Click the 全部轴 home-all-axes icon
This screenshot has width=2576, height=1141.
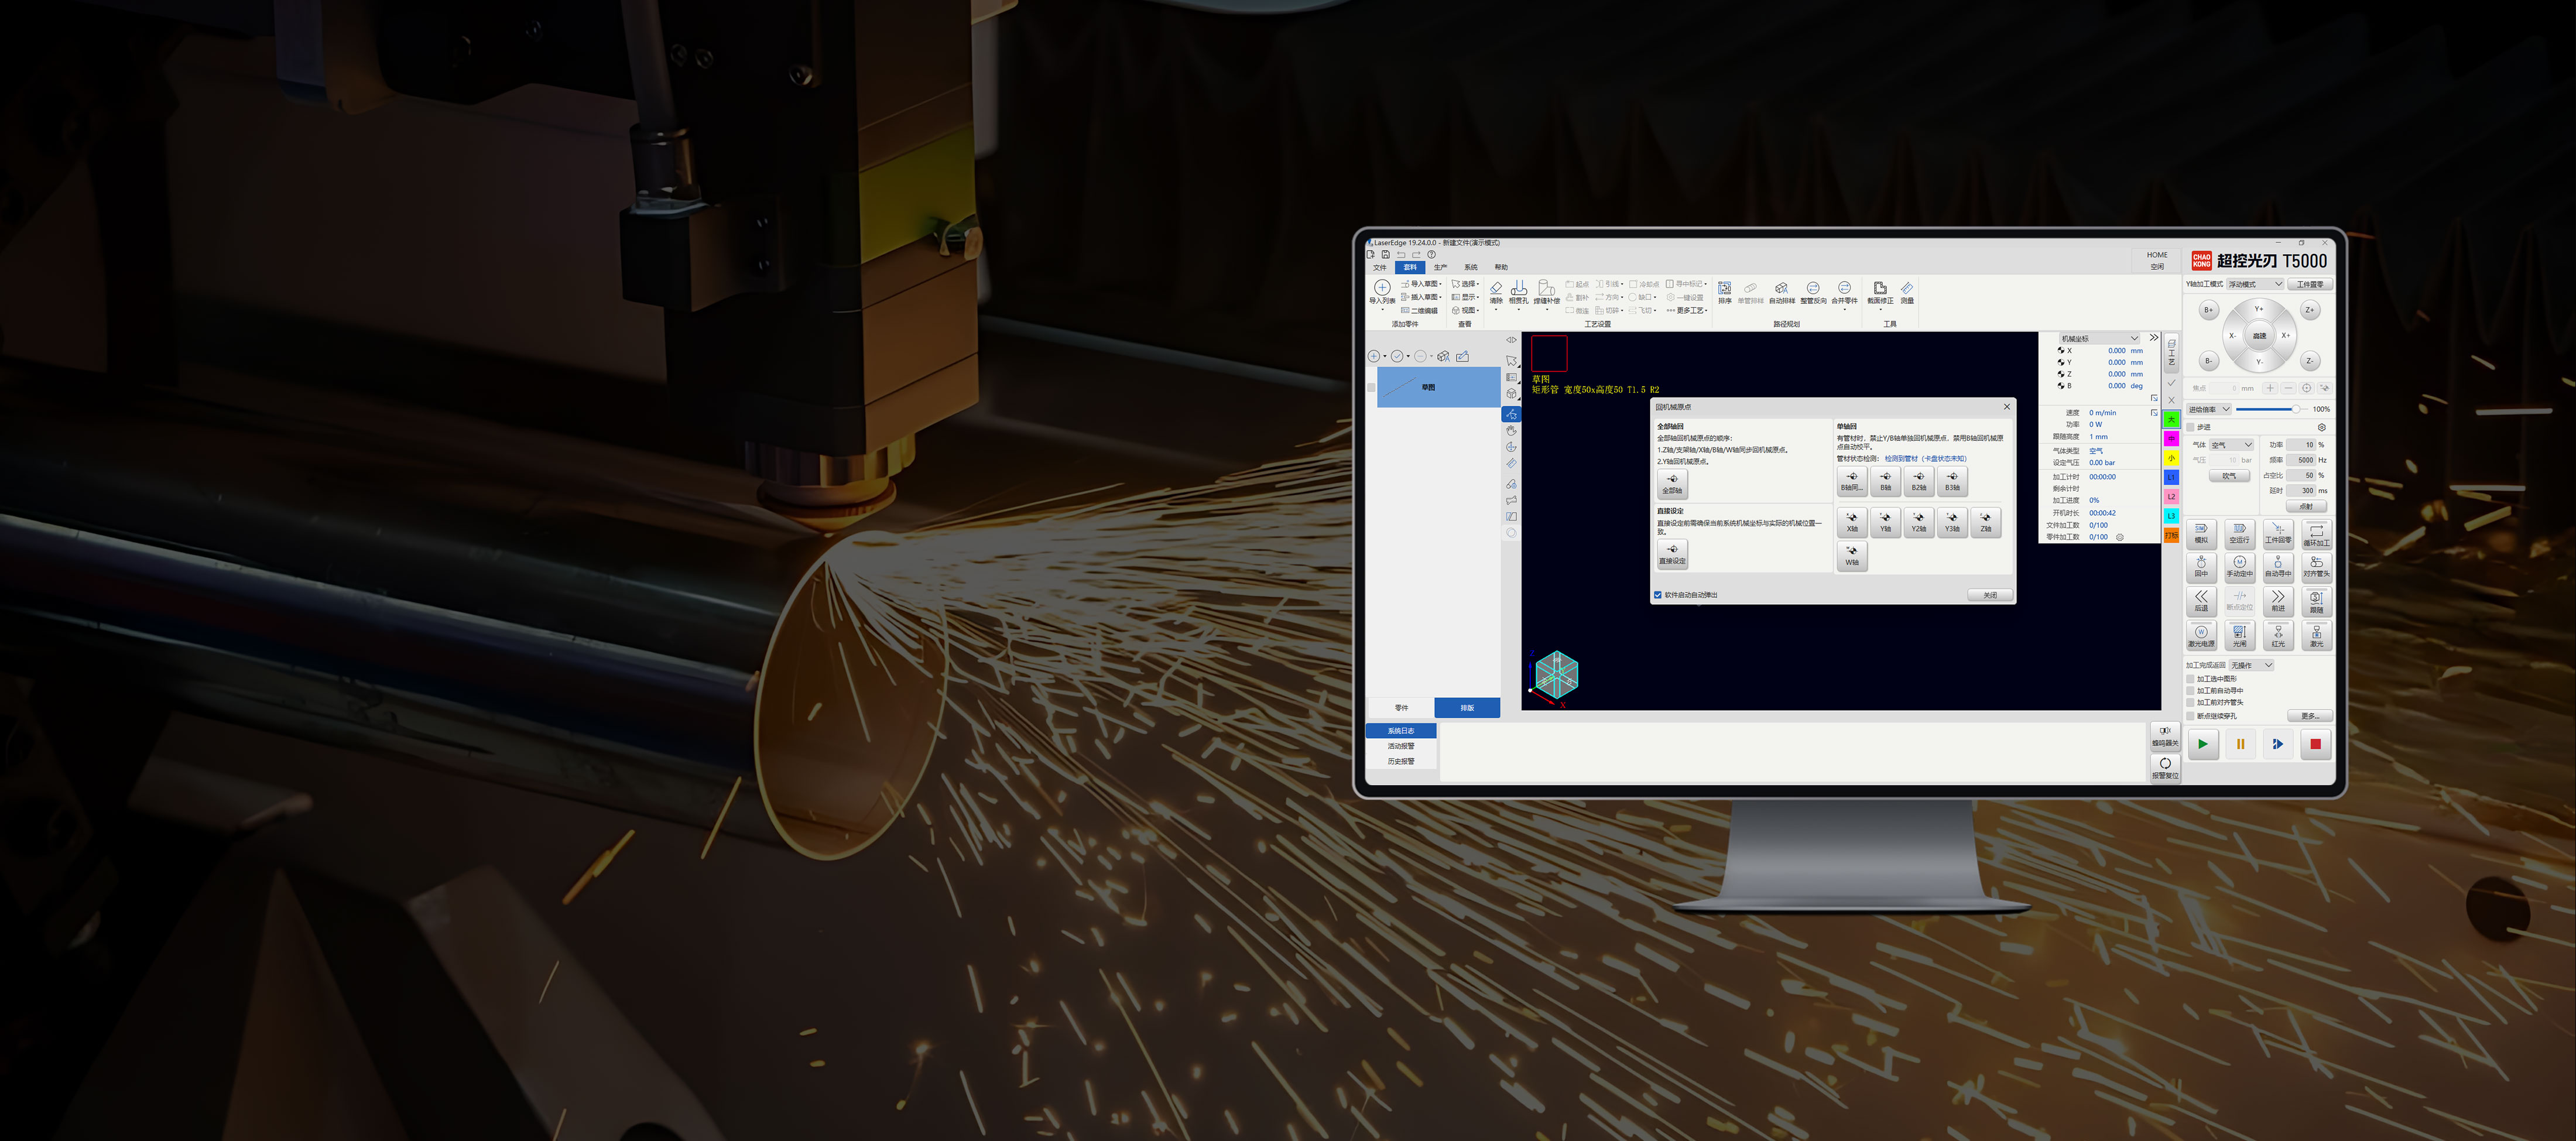point(1672,483)
